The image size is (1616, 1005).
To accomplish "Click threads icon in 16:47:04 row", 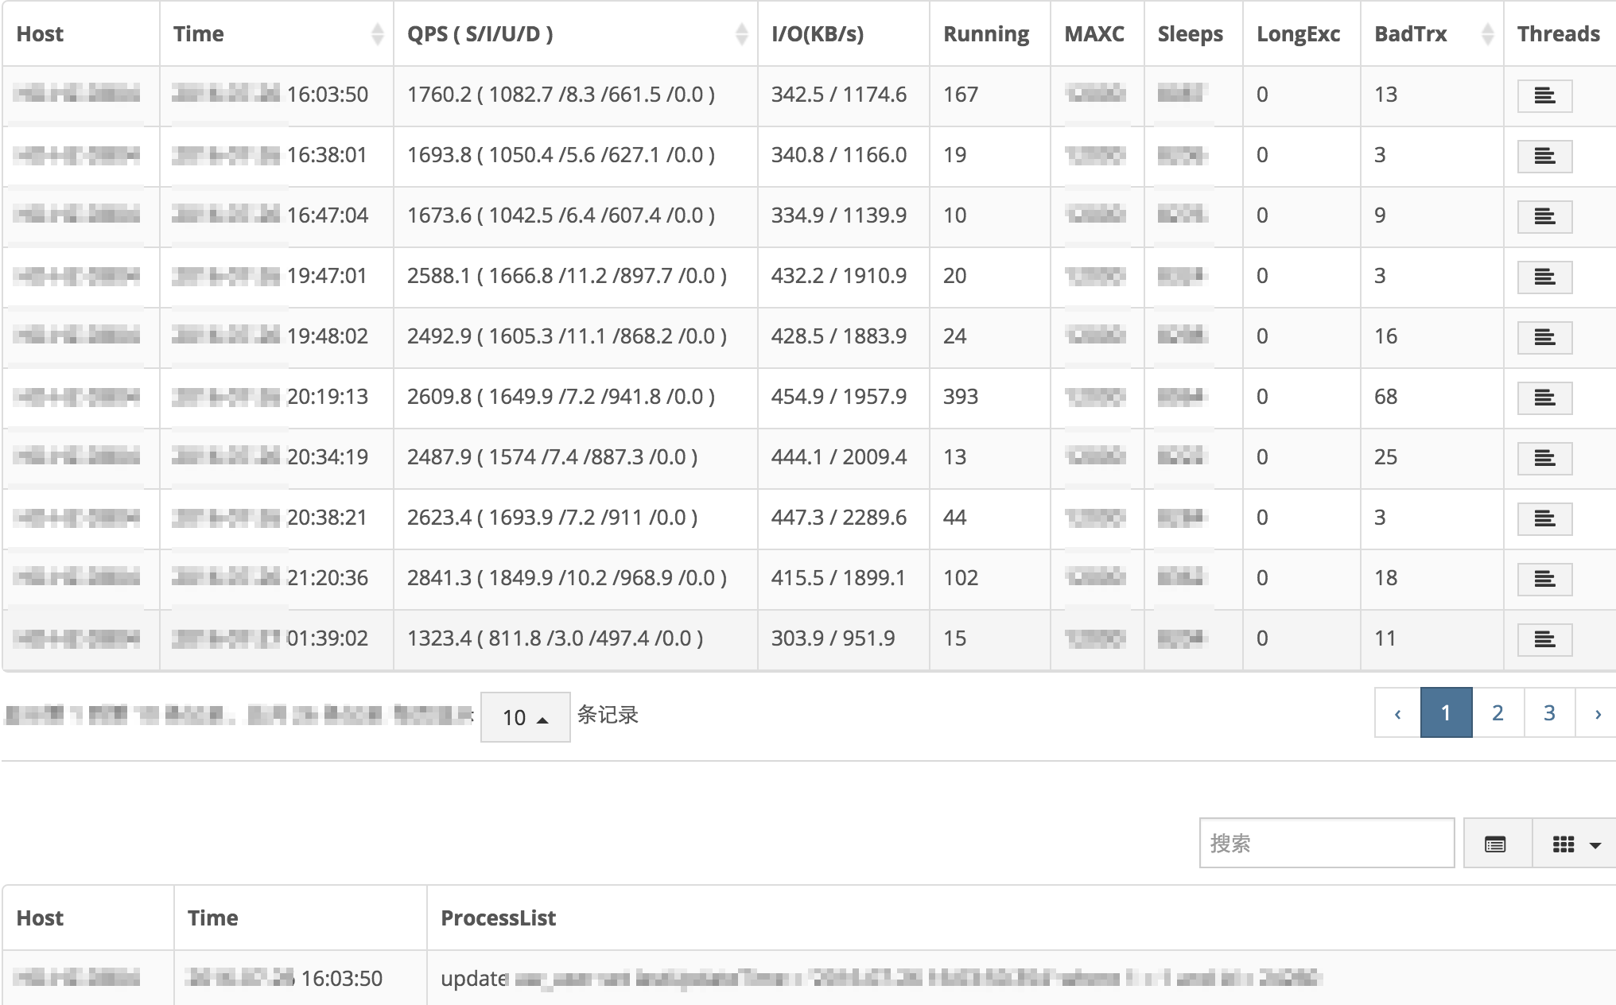I will tap(1544, 217).
